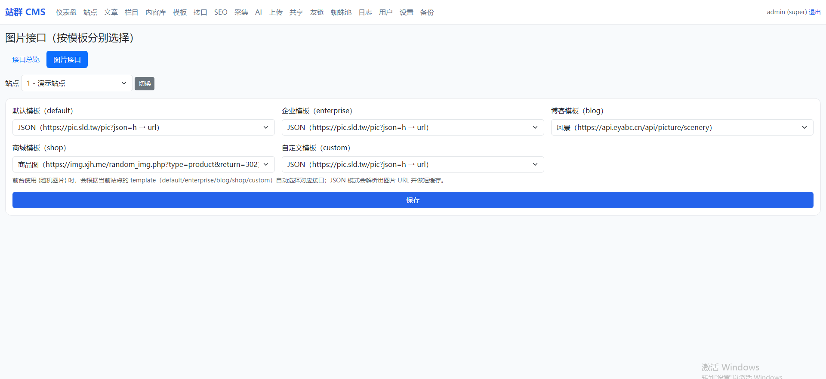Open the 设置 menu item
The image size is (826, 379).
pos(407,12)
